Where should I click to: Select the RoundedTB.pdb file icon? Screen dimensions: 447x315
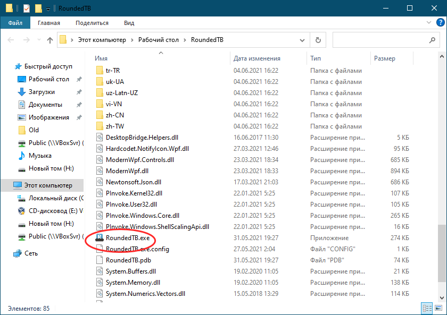100,260
